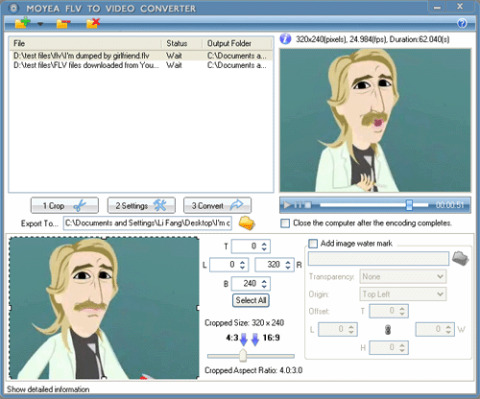This screenshot has width=480, height=399.
Task: Click the video info icon
Action: click(285, 39)
